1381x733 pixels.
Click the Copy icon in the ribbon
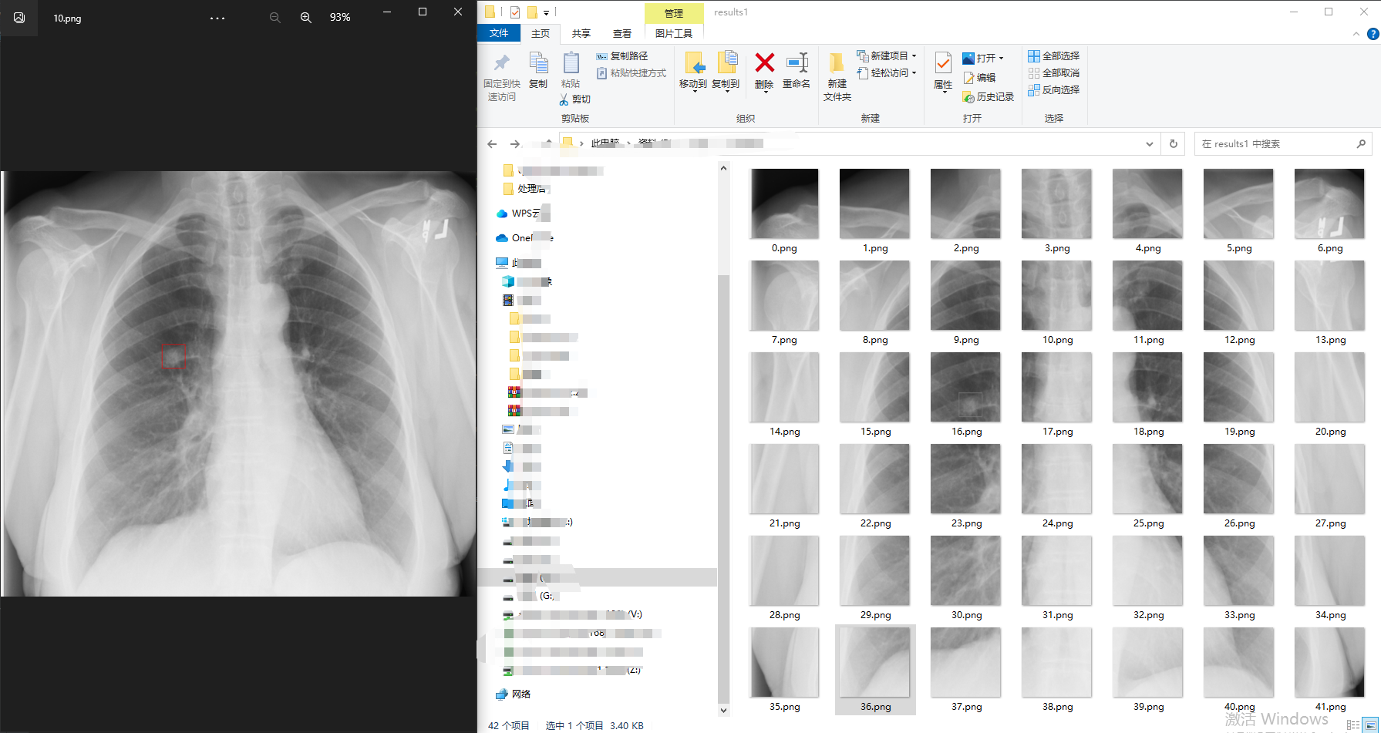tap(538, 63)
